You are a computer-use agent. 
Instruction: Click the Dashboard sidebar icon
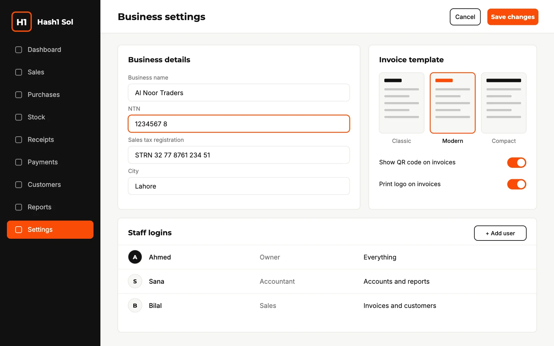(x=19, y=50)
